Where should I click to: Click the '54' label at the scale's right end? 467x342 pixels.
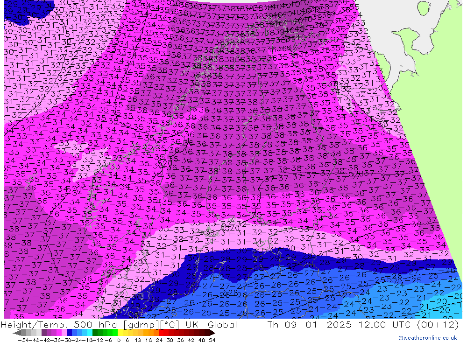tap(212, 340)
